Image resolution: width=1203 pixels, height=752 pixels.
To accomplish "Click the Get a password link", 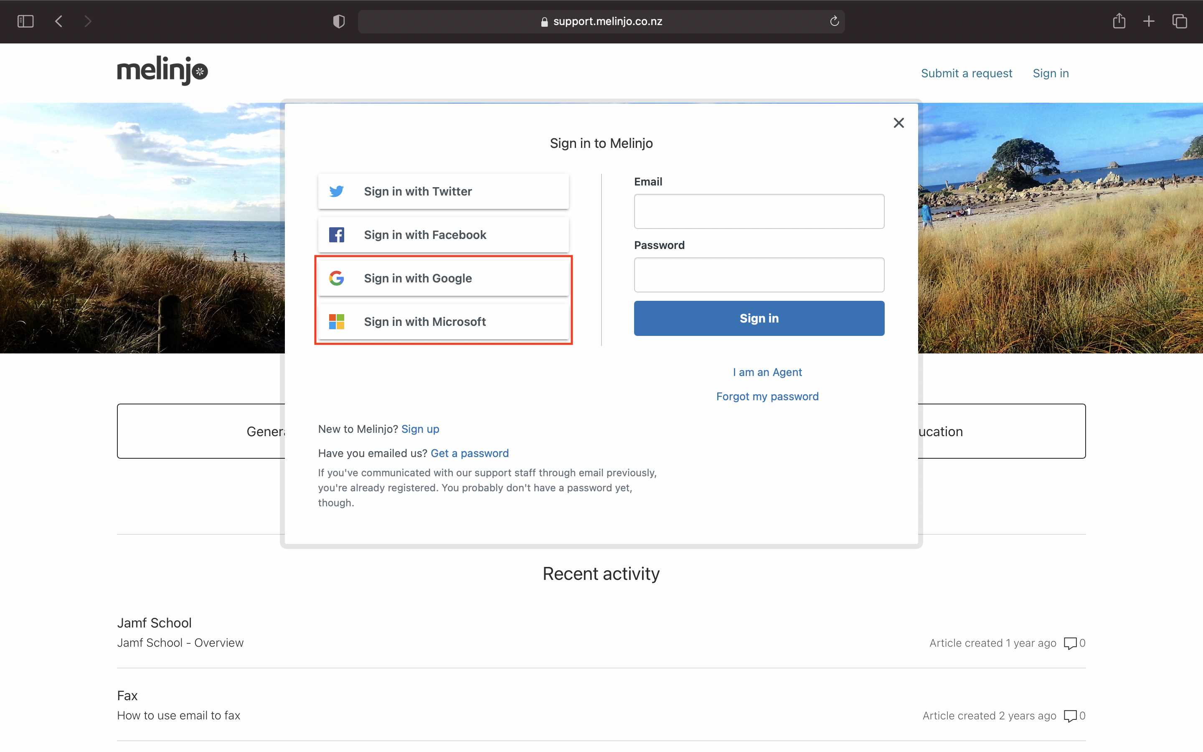I will (469, 453).
